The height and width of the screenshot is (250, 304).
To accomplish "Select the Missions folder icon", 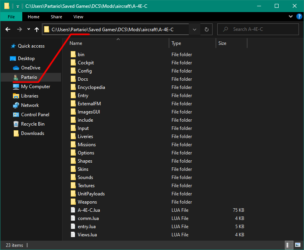I will coord(73,145).
